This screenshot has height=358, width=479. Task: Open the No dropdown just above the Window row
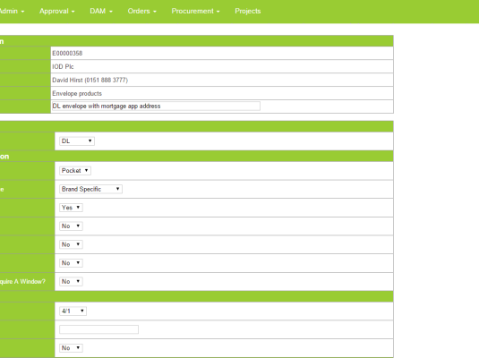click(71, 263)
